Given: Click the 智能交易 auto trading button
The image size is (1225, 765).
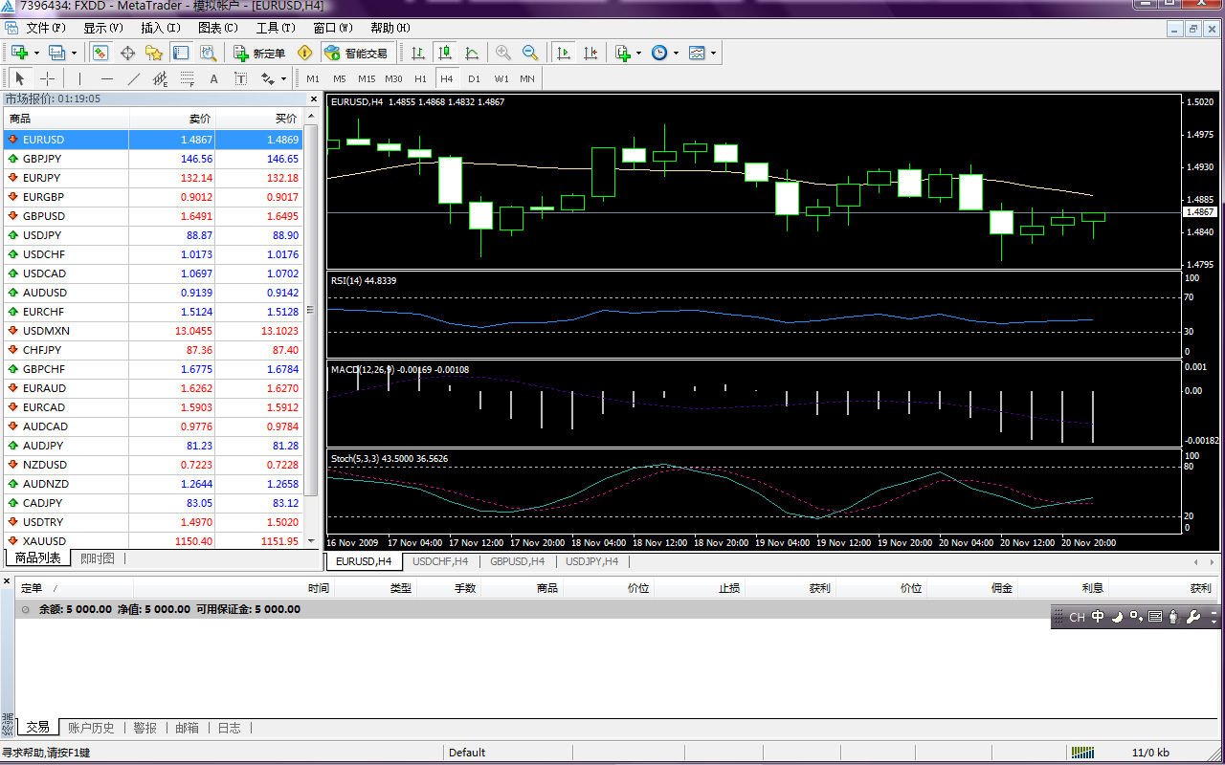Looking at the screenshot, I should (357, 54).
